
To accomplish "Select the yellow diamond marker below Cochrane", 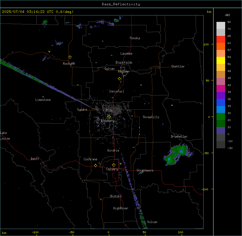I will (x=95, y=165).
